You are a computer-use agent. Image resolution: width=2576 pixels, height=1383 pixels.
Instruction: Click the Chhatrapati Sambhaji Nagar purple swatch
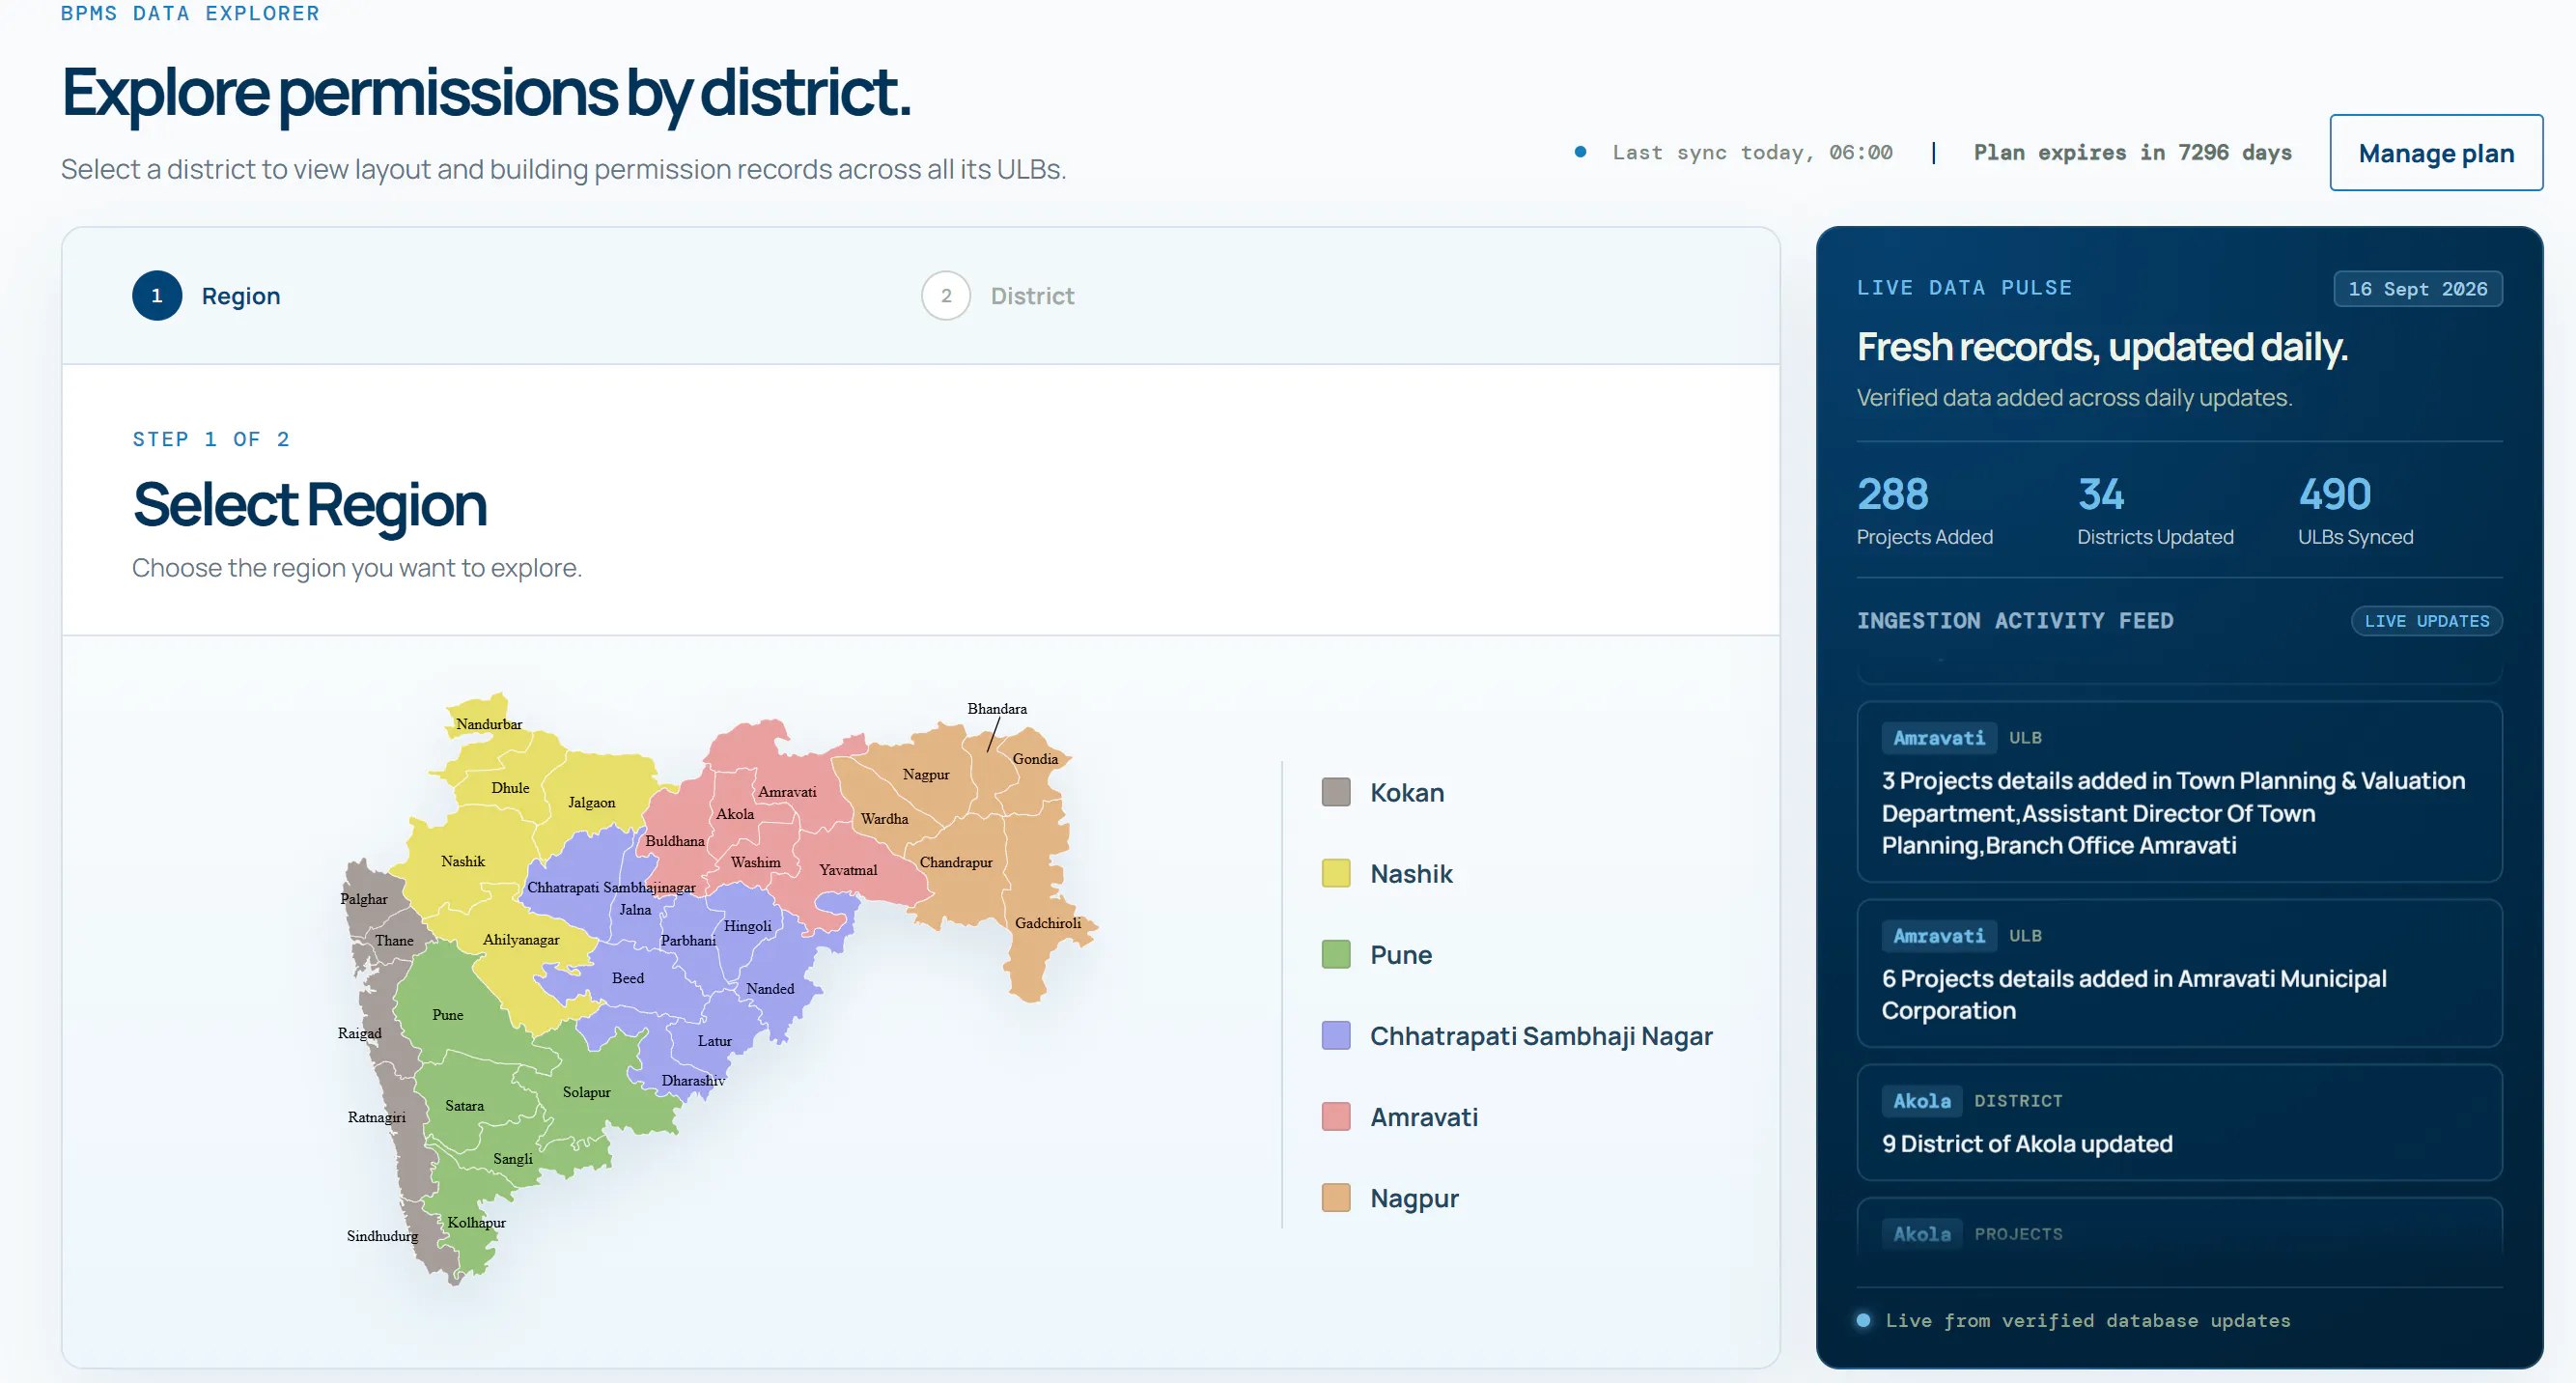tap(1336, 1035)
